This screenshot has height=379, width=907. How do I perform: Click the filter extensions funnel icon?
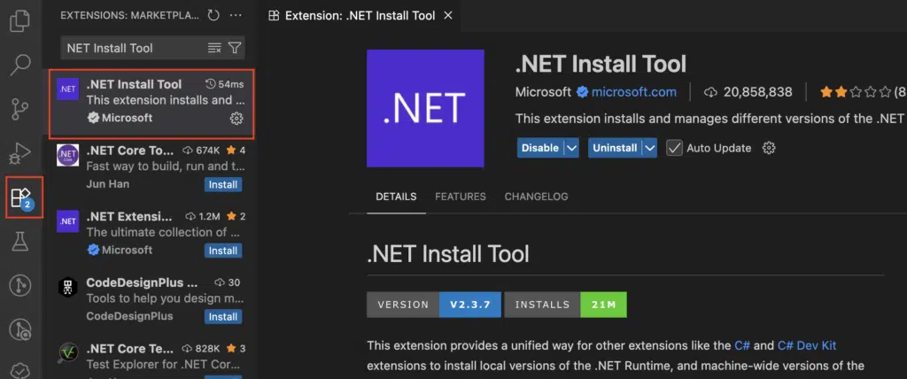pos(235,48)
